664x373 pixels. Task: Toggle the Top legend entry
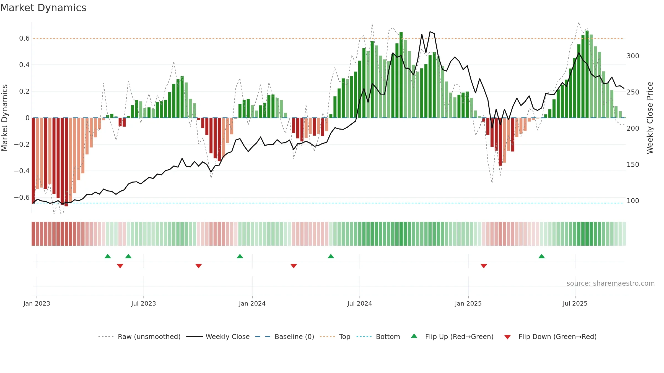[335, 337]
